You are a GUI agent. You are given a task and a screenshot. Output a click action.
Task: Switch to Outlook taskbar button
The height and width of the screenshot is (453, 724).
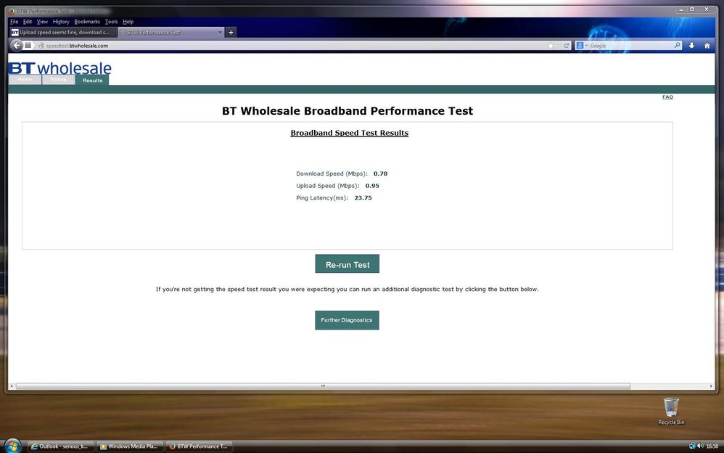[61, 446]
